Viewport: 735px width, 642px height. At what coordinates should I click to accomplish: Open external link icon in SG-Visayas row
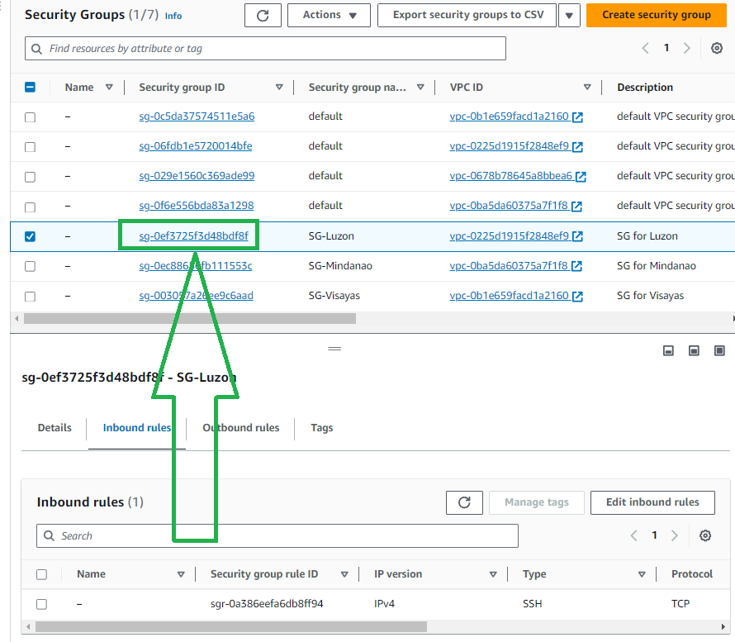coord(577,296)
